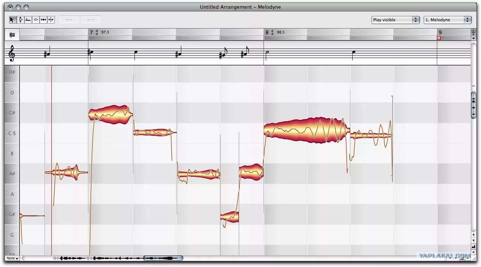Click the second empty value field
Image resolution: width=481 pixels, height=267 pixels.
point(91,19)
